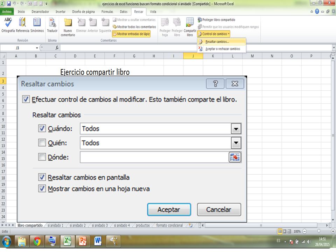Click the volume icon in system tray
The width and height of the screenshot is (336, 252).
point(309,242)
